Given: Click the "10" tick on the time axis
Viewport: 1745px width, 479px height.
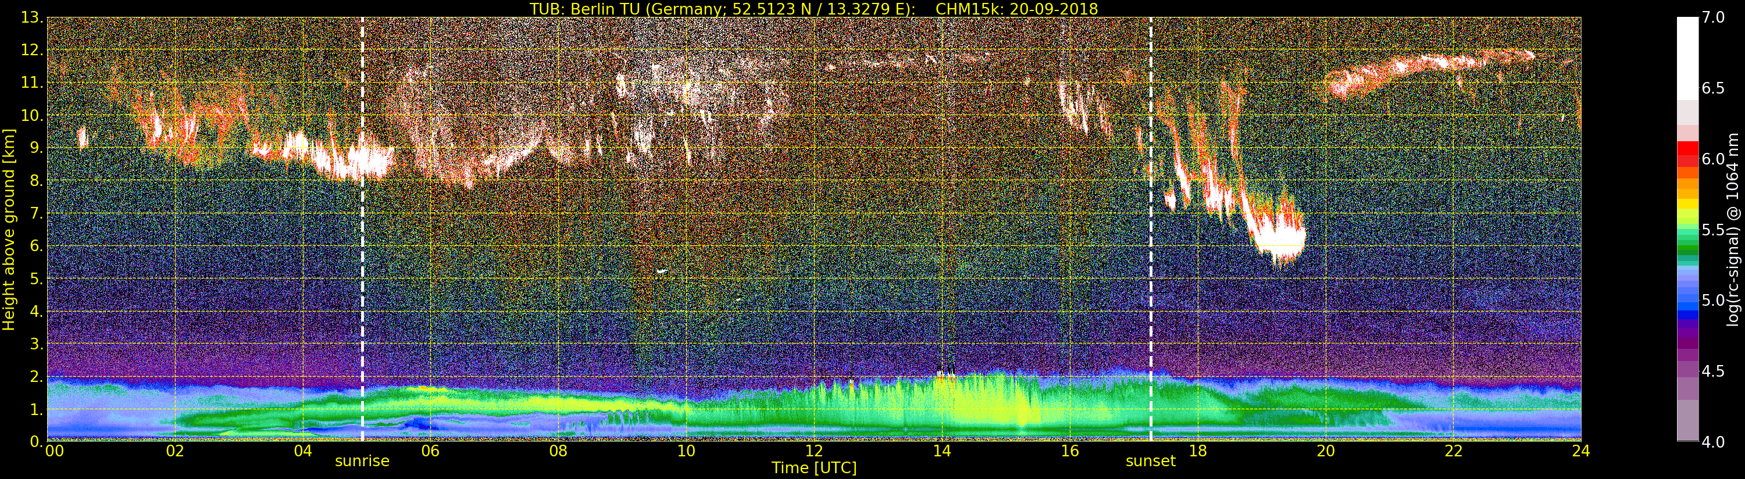Looking at the screenshot, I should 686,451.
